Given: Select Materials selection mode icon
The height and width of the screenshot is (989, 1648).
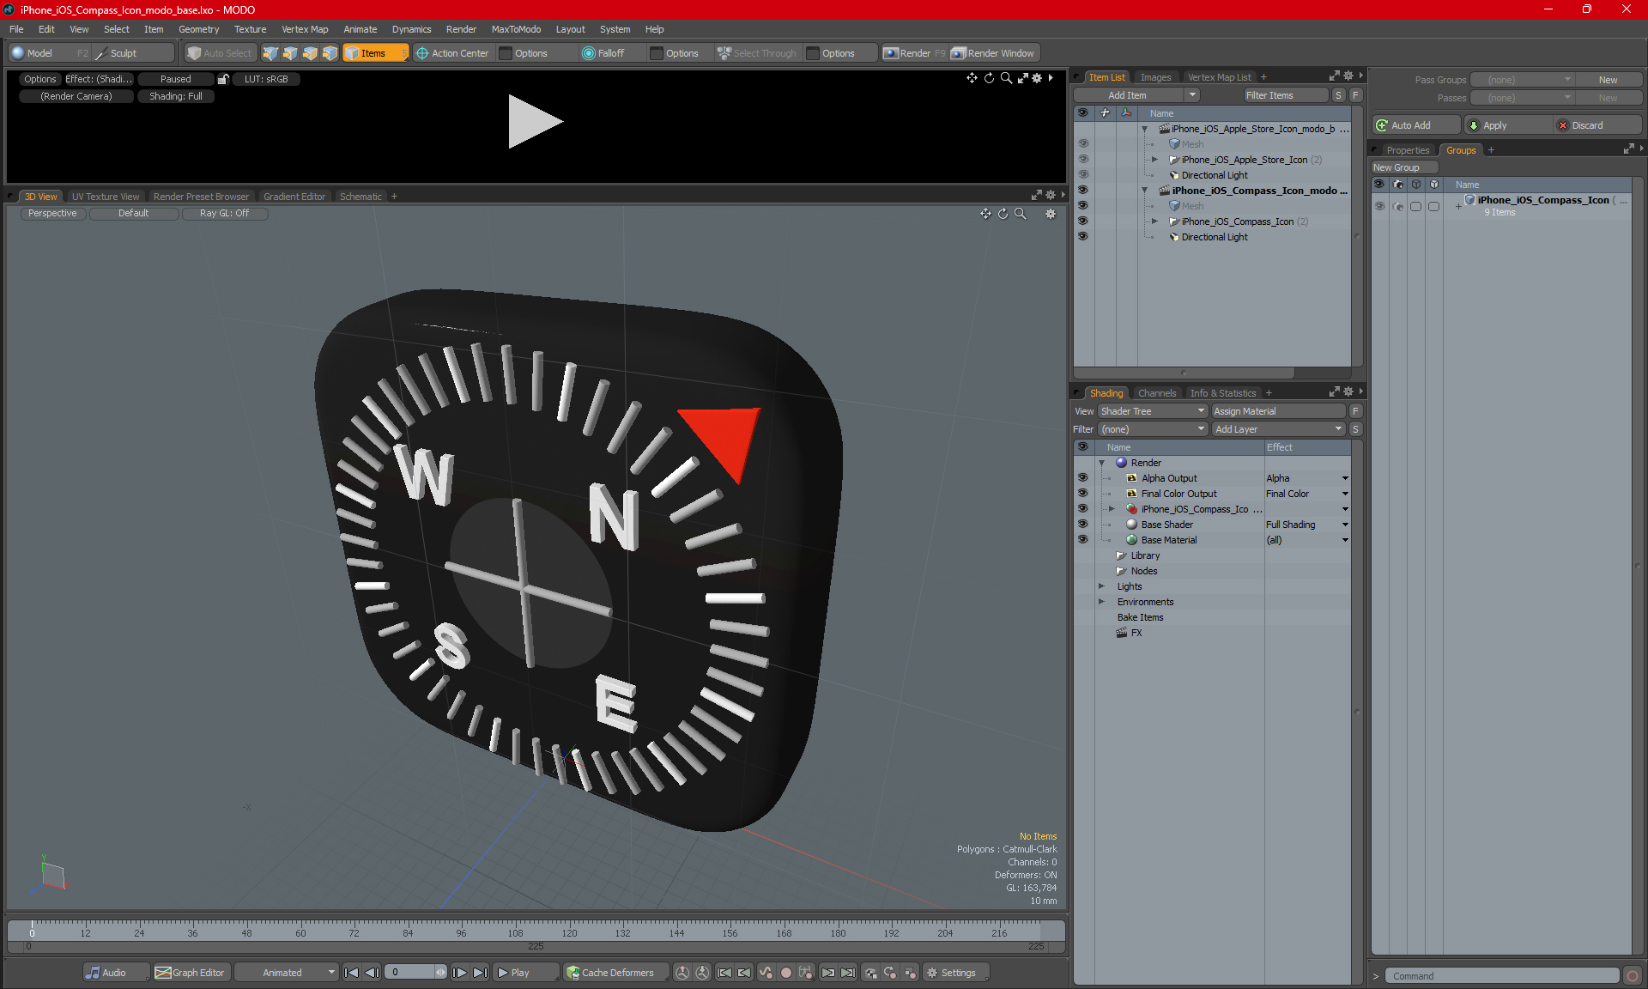Looking at the screenshot, I should pos(330,53).
